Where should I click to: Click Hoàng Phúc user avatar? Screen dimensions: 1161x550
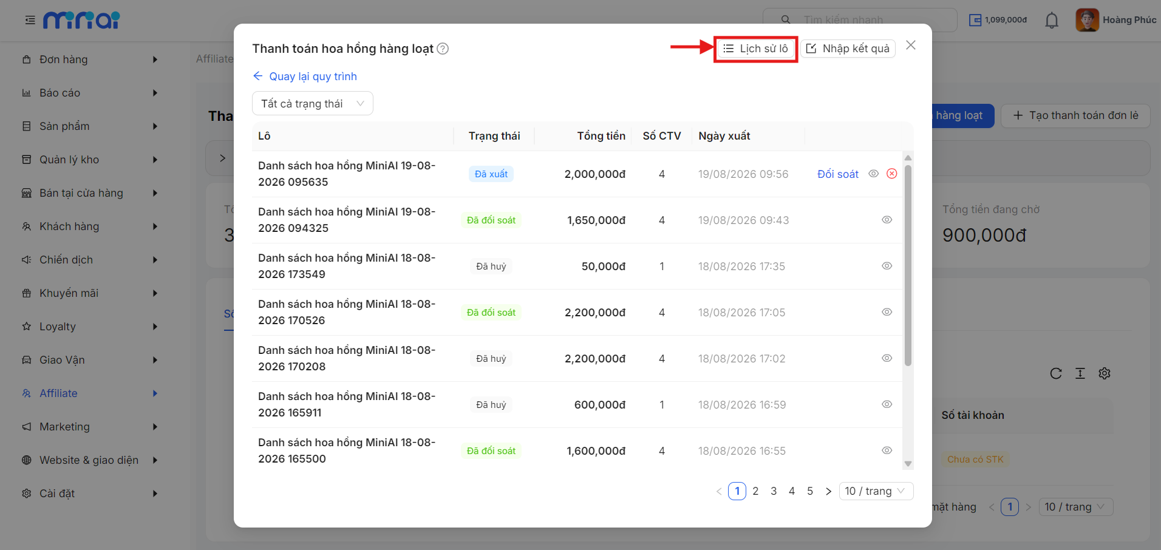coord(1087,20)
